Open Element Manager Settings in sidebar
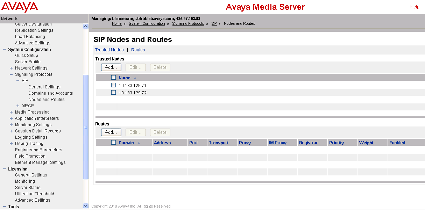 pyautogui.click(x=40, y=162)
